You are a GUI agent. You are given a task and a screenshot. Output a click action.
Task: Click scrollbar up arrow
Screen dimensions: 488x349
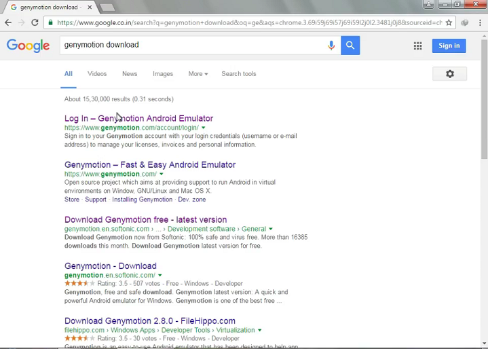[484, 36]
